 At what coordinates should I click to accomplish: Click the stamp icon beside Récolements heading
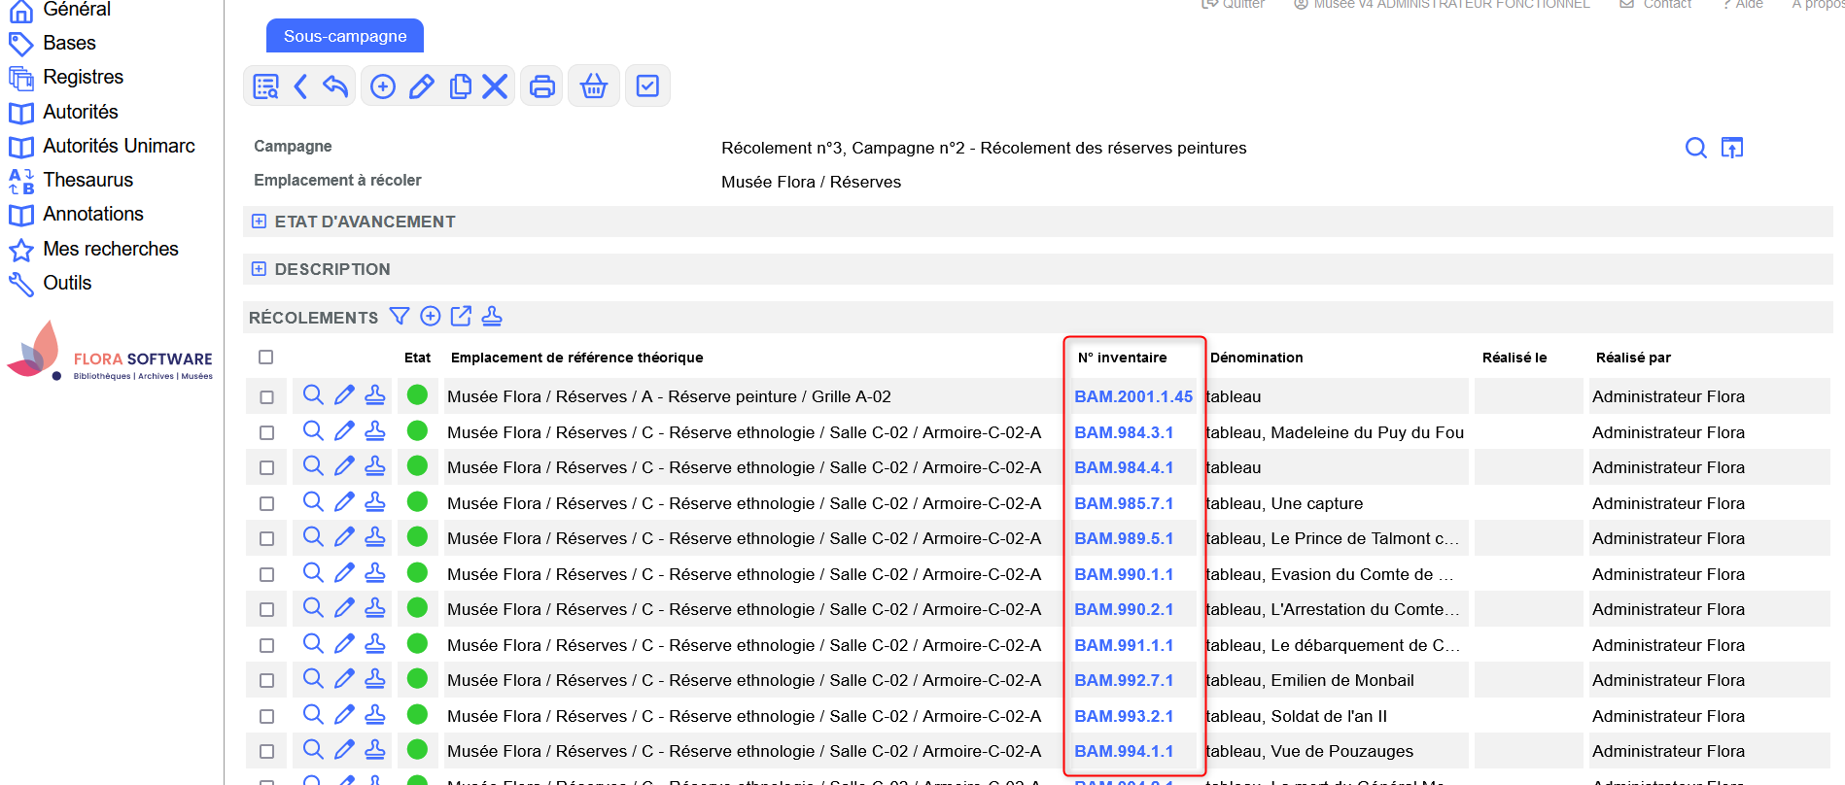click(x=492, y=316)
